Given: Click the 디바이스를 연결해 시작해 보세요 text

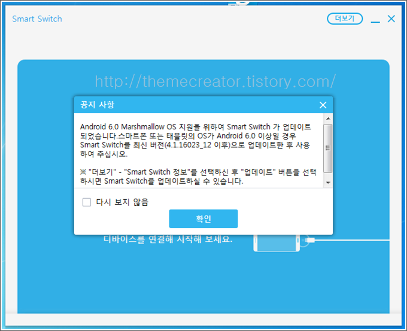Looking at the screenshot, I should pyautogui.click(x=168, y=239).
